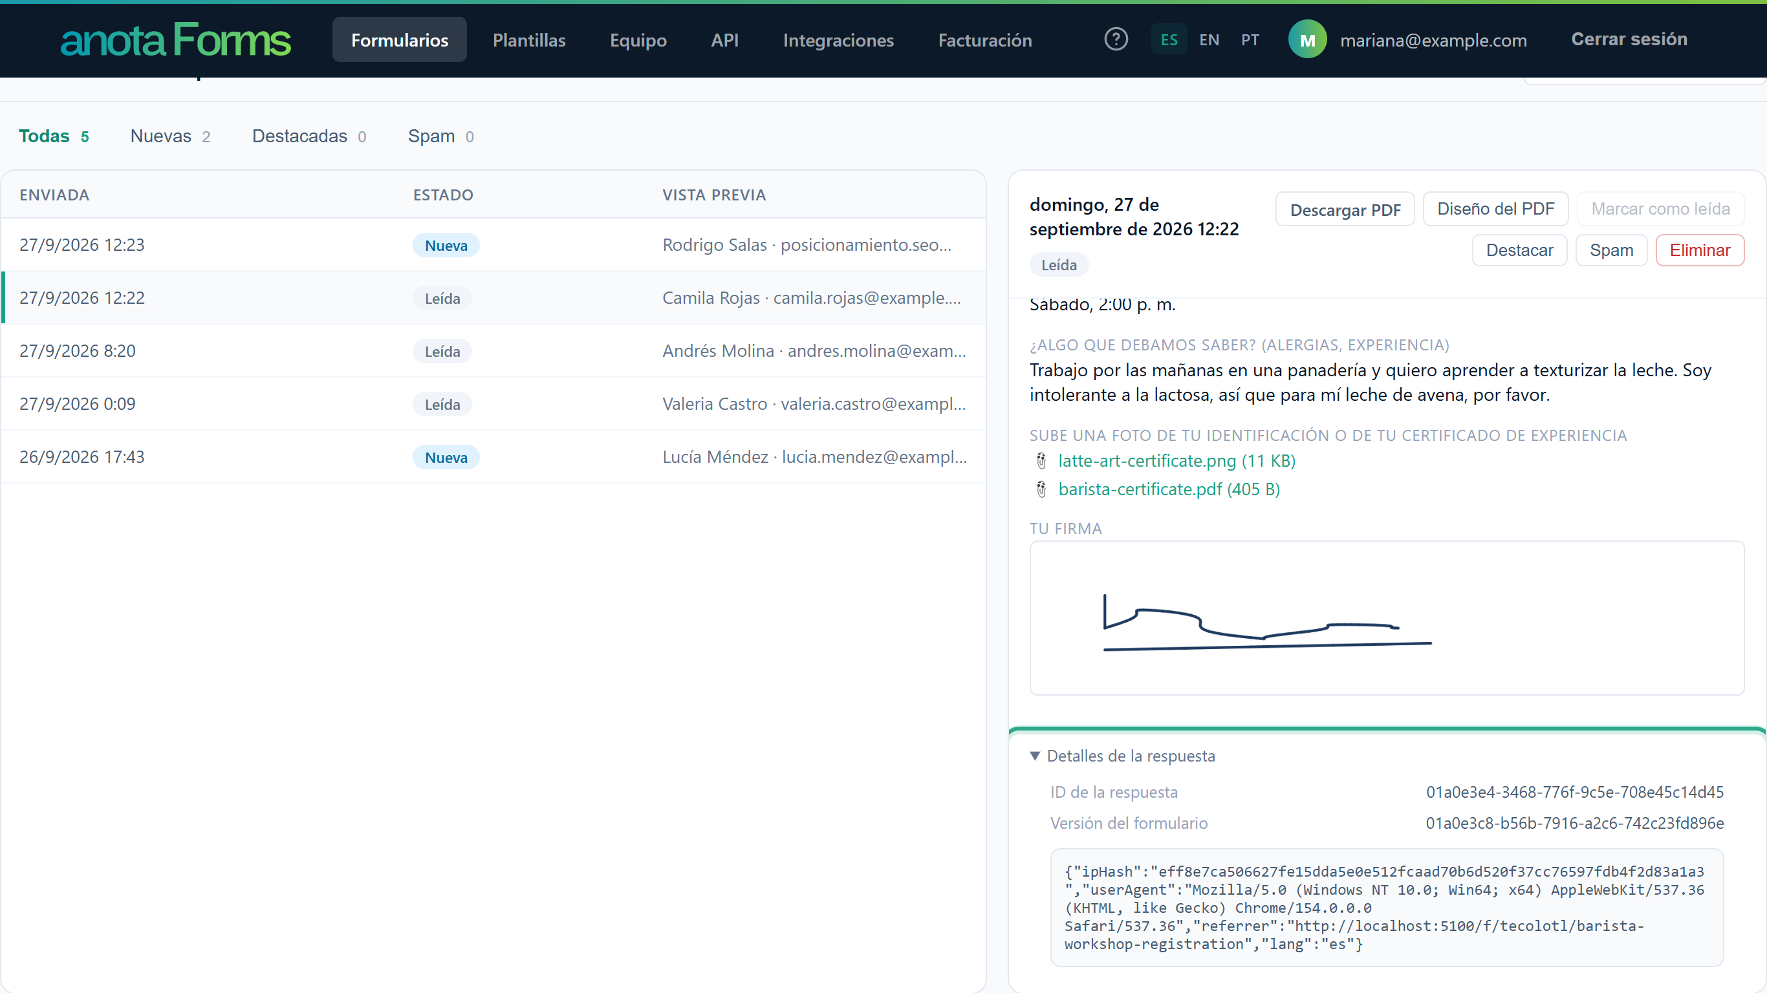Switch language to PT
The height and width of the screenshot is (993, 1767).
[x=1250, y=40]
